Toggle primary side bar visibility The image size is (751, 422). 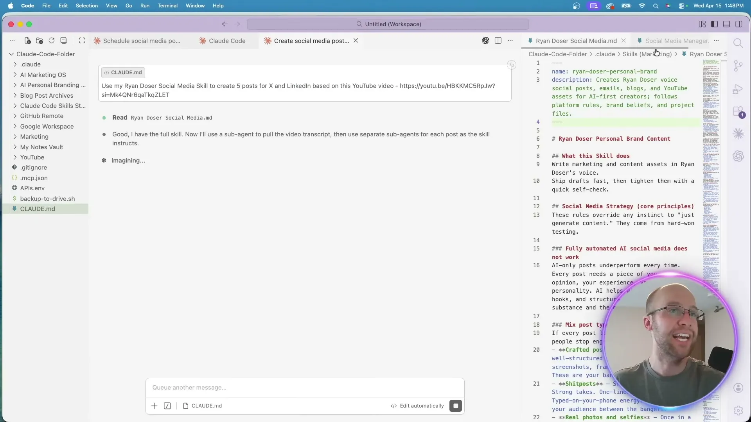point(714,24)
